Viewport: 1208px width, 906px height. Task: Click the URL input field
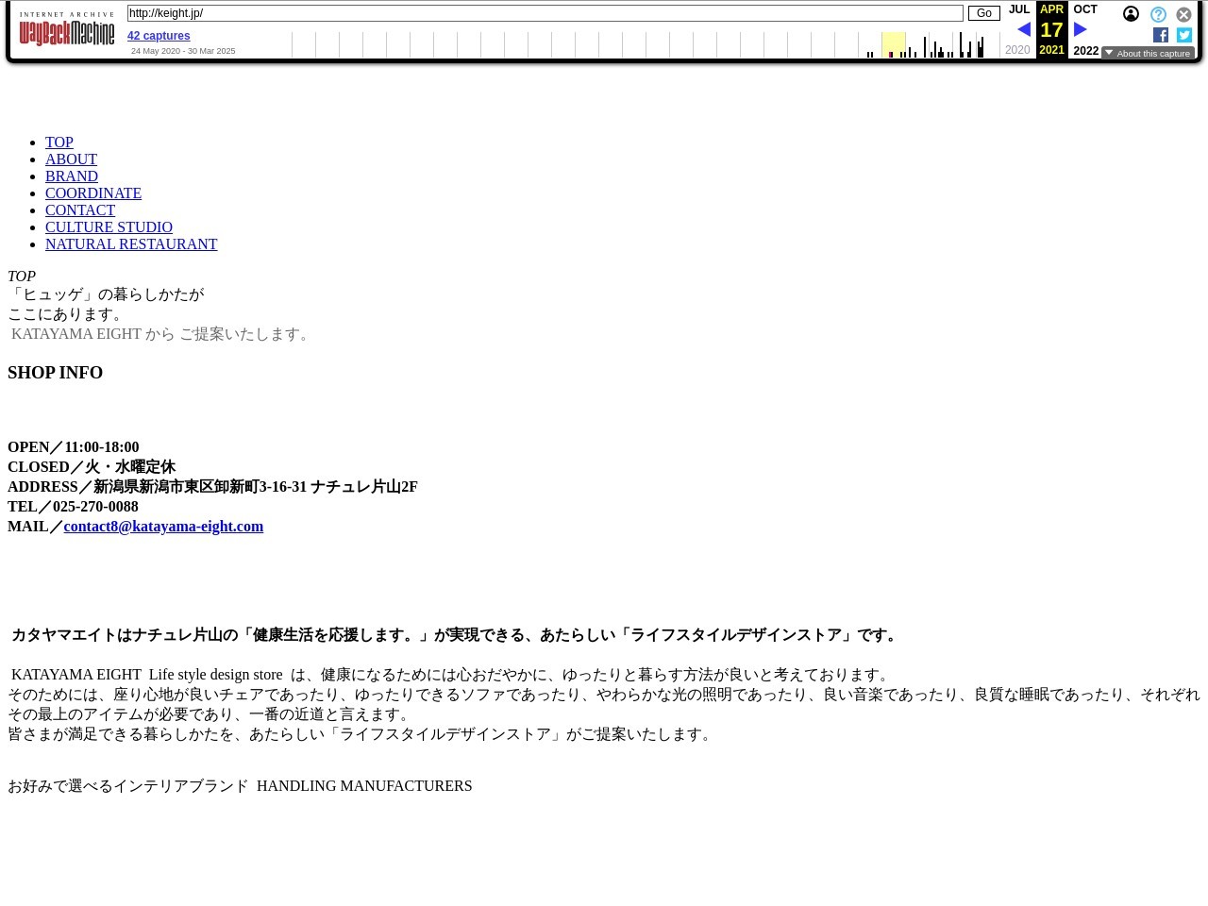545,13
